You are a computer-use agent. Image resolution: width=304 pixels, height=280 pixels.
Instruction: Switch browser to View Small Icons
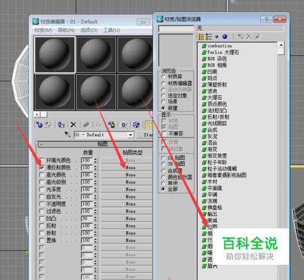coord(216,37)
